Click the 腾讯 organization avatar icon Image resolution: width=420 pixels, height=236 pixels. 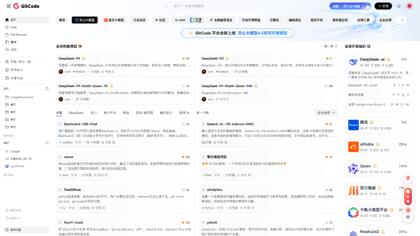353,125
